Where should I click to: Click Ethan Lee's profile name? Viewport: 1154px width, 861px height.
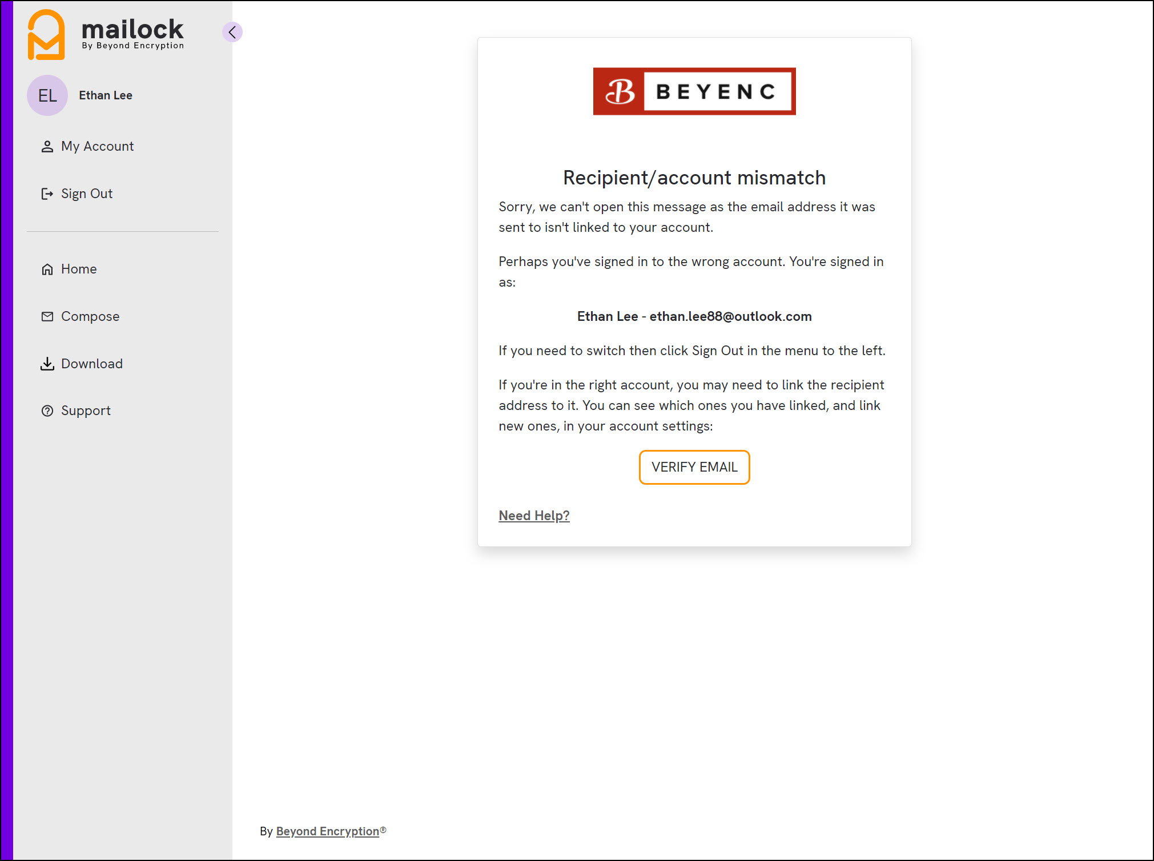click(x=105, y=95)
